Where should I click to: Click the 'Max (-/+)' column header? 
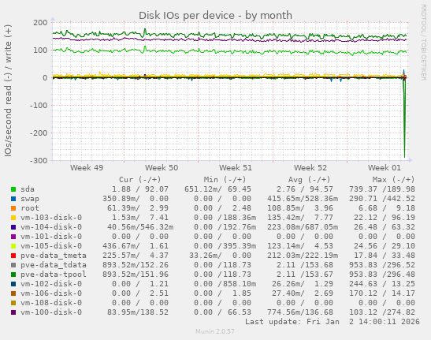(394, 180)
